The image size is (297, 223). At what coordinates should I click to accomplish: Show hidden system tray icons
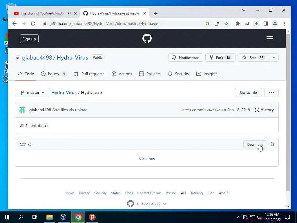click(239, 217)
